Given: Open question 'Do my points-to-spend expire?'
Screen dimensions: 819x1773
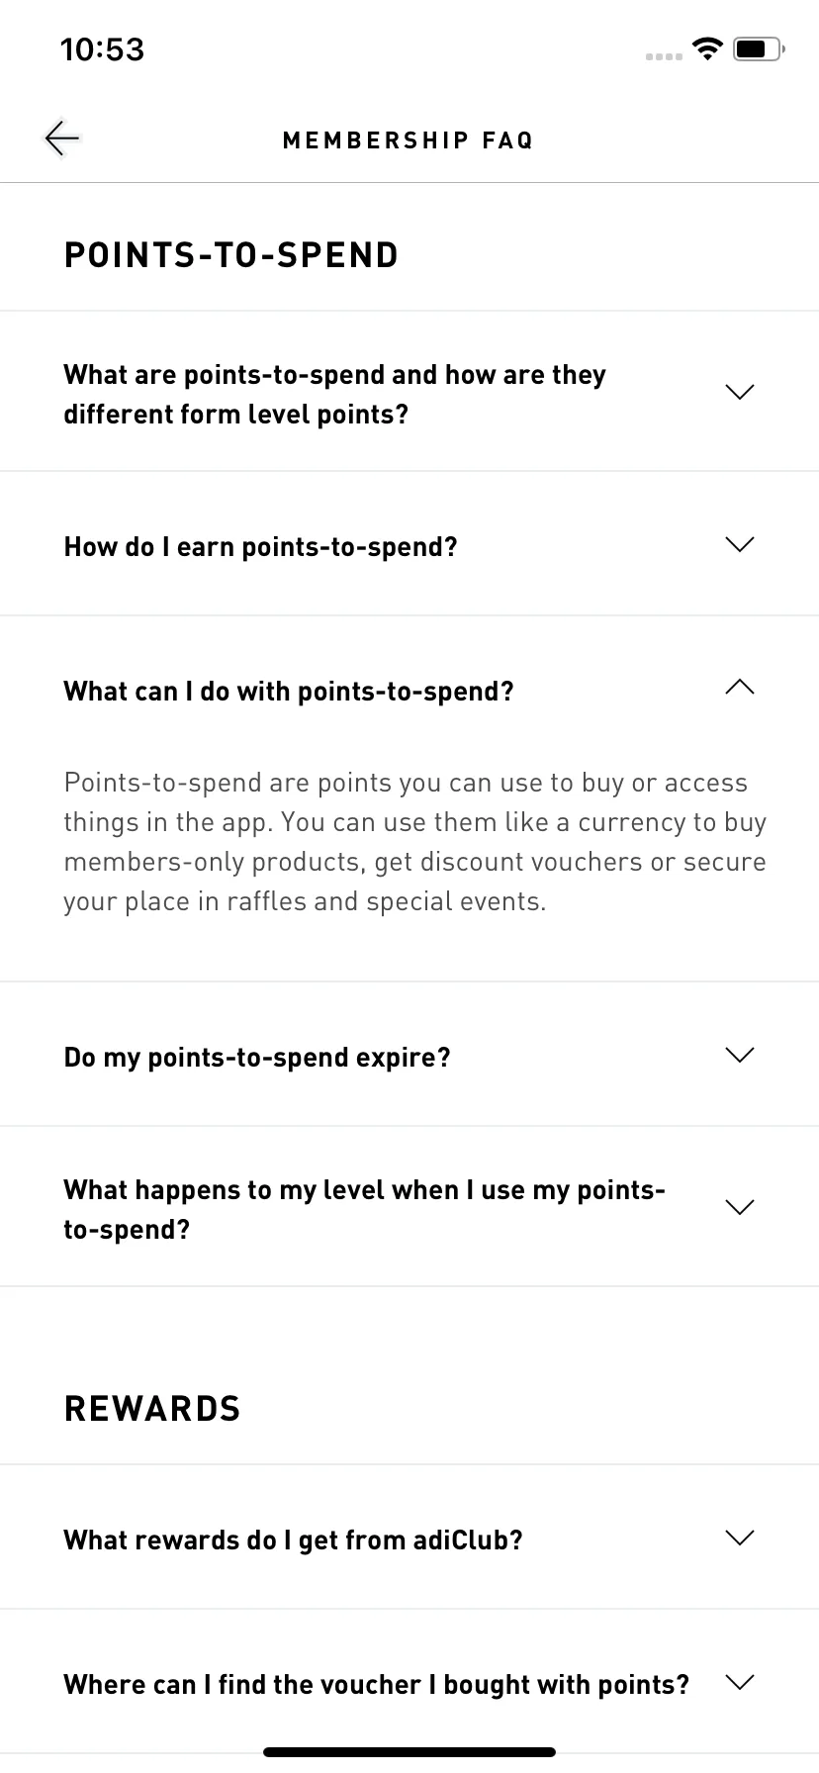Looking at the screenshot, I should (x=409, y=1055).
